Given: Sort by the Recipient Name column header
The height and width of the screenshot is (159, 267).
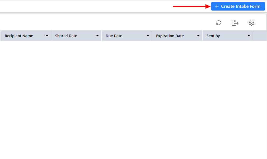Looking at the screenshot, I should click(19, 36).
